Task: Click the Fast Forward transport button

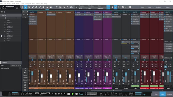Action: click(59, 94)
